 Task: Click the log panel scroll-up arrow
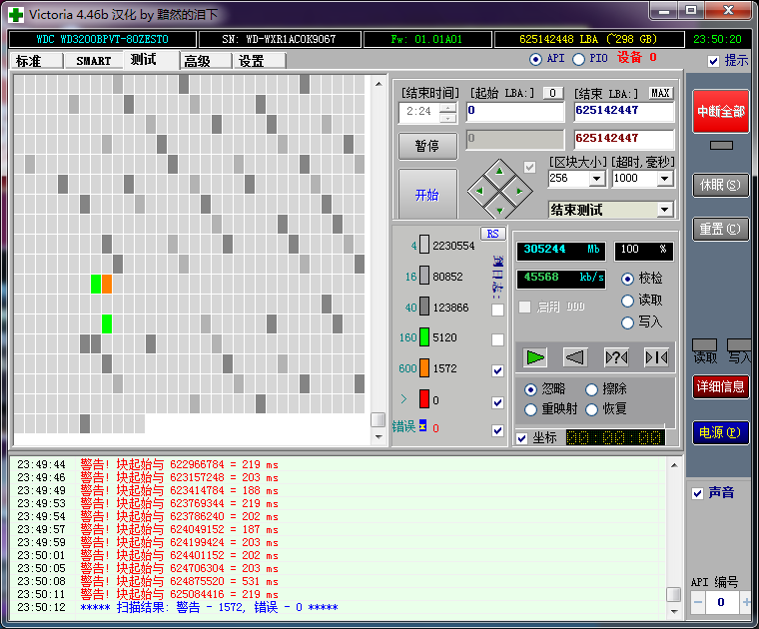[x=673, y=465]
